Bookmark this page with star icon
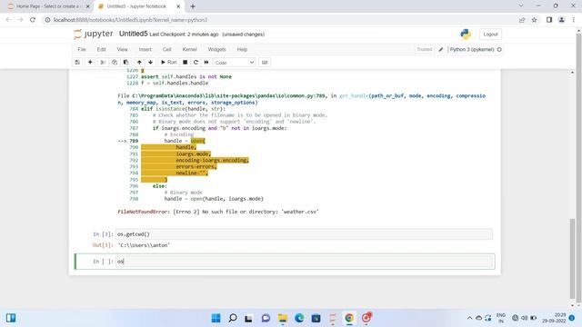The height and width of the screenshot is (327, 582). coord(534,20)
